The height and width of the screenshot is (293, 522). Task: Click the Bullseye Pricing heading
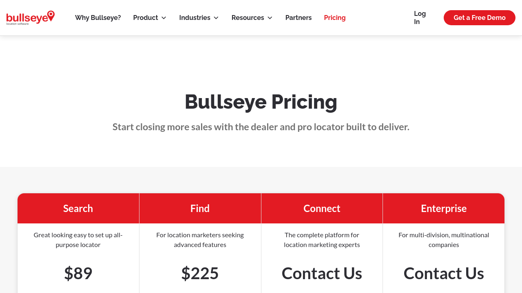261,102
